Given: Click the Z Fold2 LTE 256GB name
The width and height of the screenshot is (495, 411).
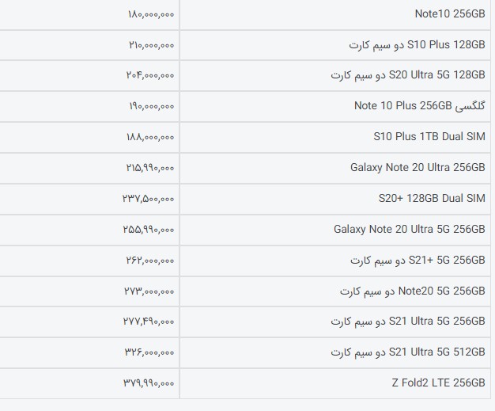Looking at the screenshot, I should click(x=437, y=382).
